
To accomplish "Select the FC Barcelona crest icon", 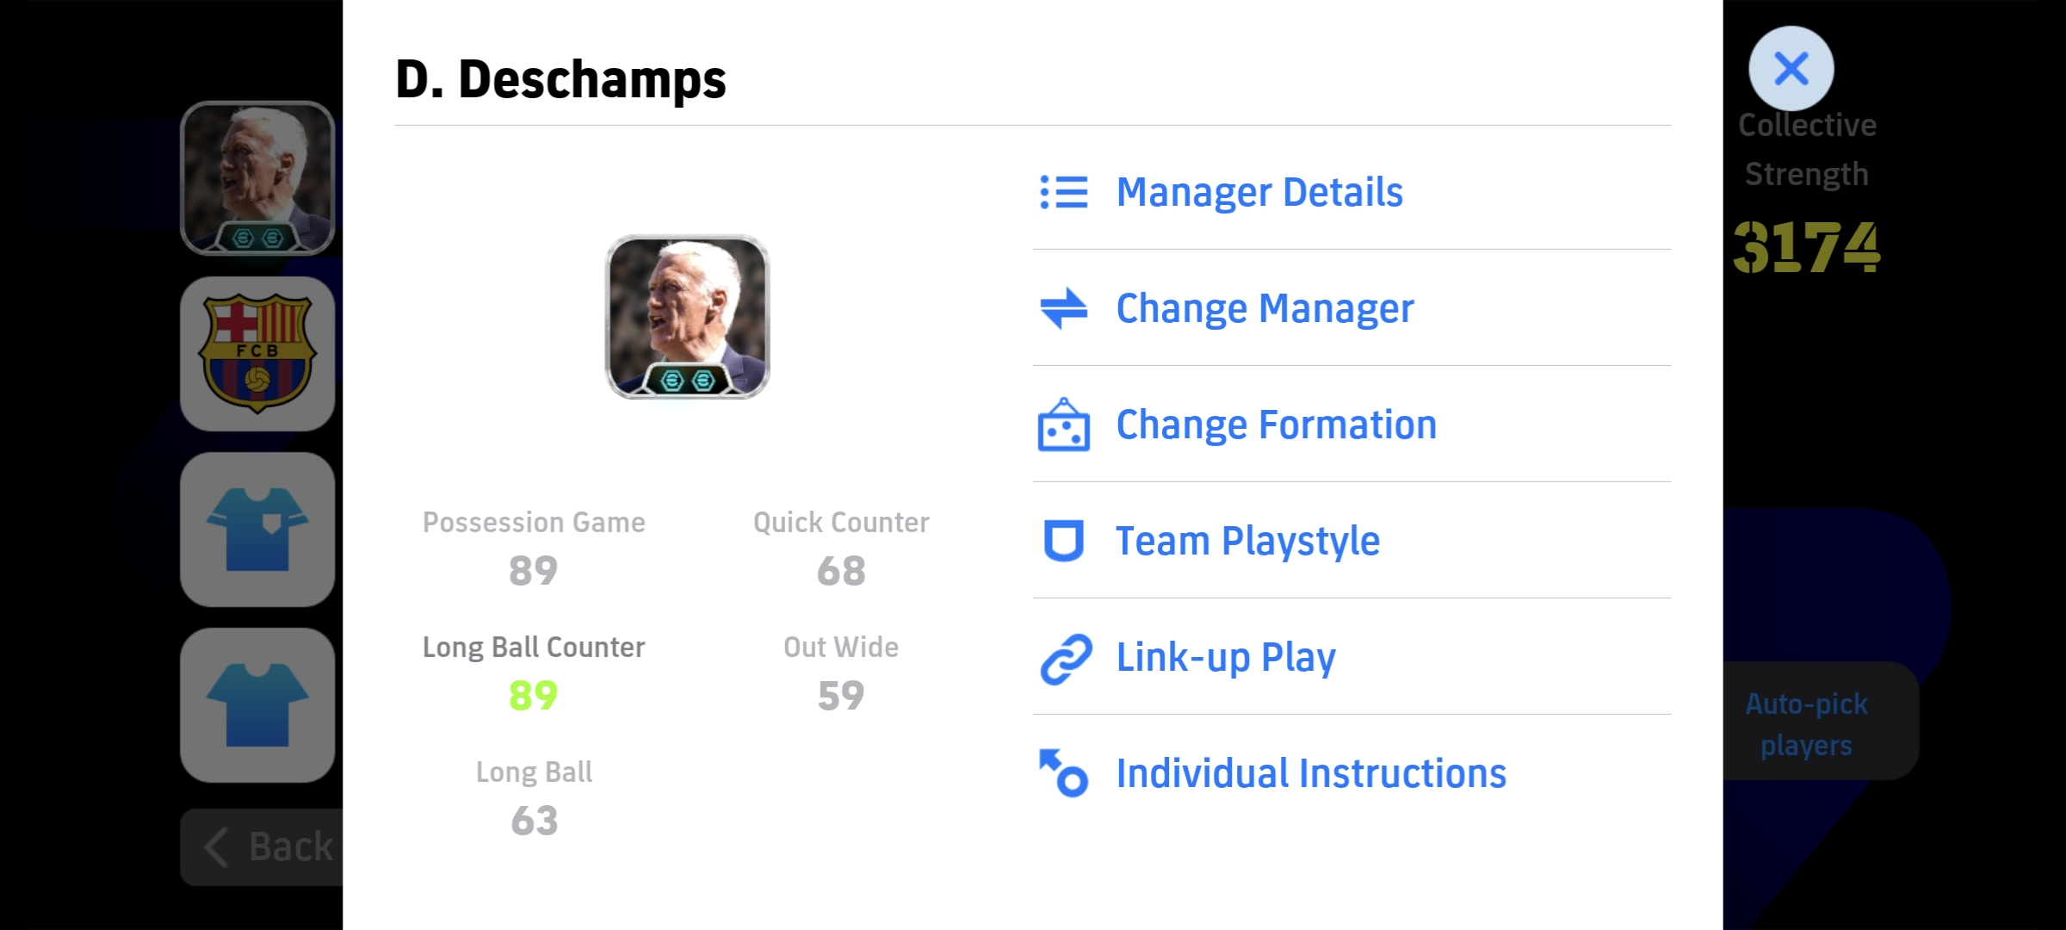I will pyautogui.click(x=257, y=353).
